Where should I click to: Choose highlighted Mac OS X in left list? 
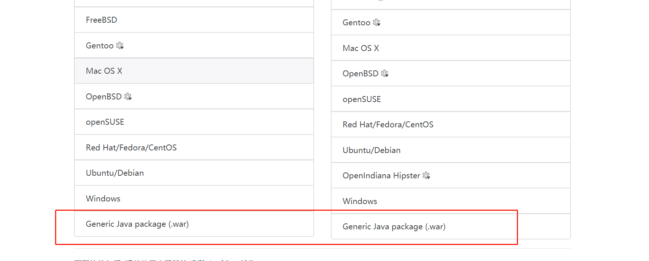[x=194, y=71]
